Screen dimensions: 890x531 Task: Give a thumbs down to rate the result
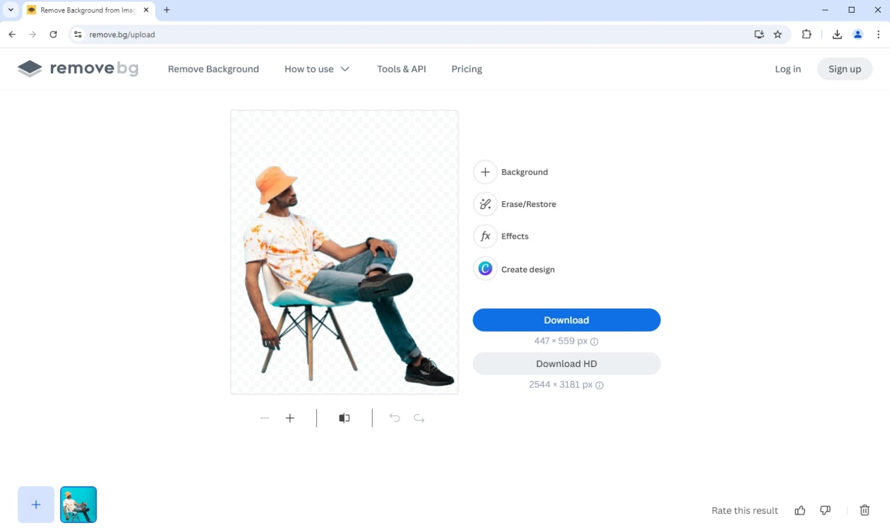point(825,510)
